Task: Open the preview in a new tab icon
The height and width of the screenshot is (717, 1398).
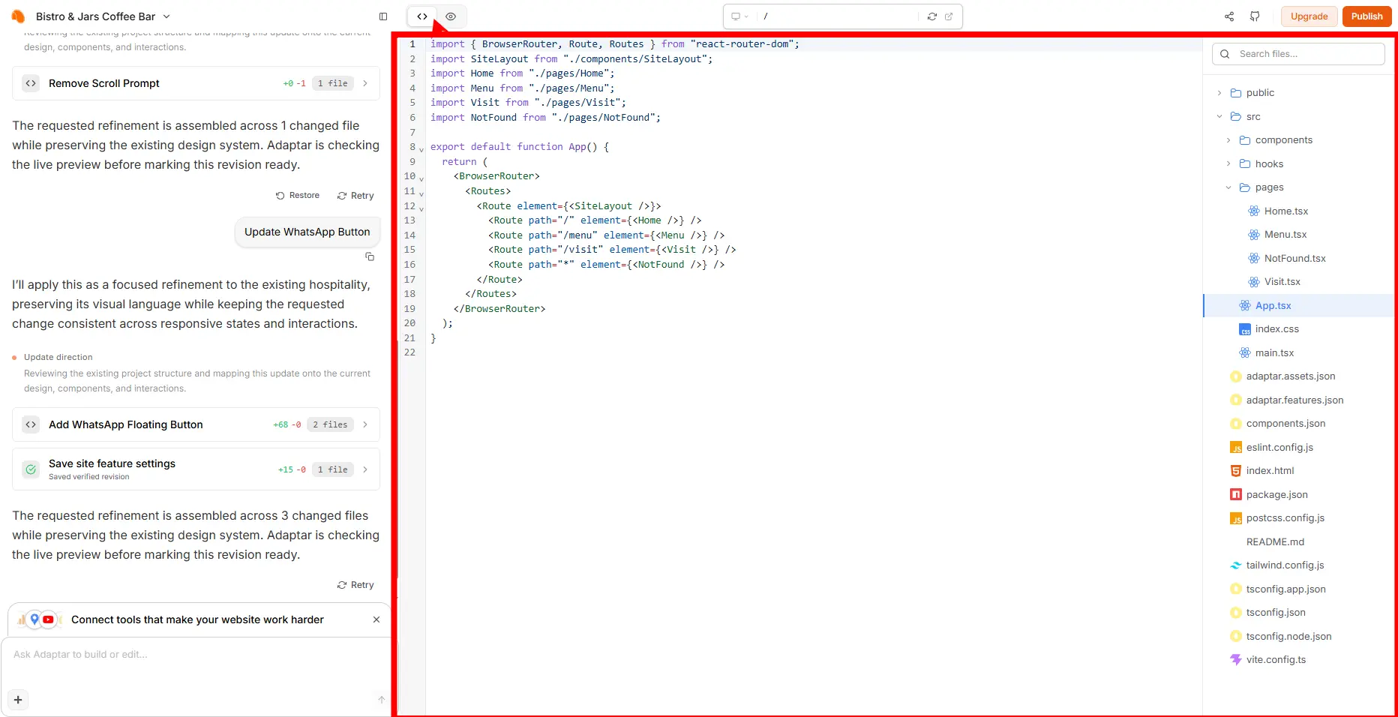Action: pyautogui.click(x=949, y=16)
